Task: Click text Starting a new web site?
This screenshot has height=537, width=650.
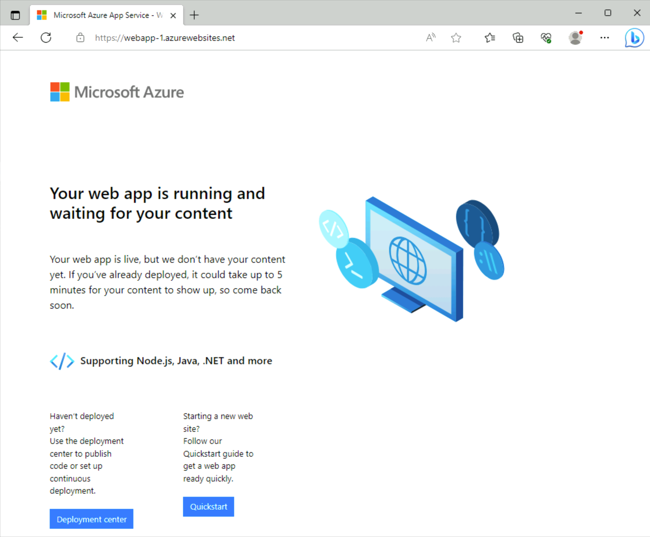Action: pos(218,422)
